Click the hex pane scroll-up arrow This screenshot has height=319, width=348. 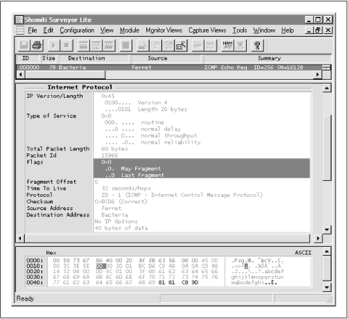327,251
